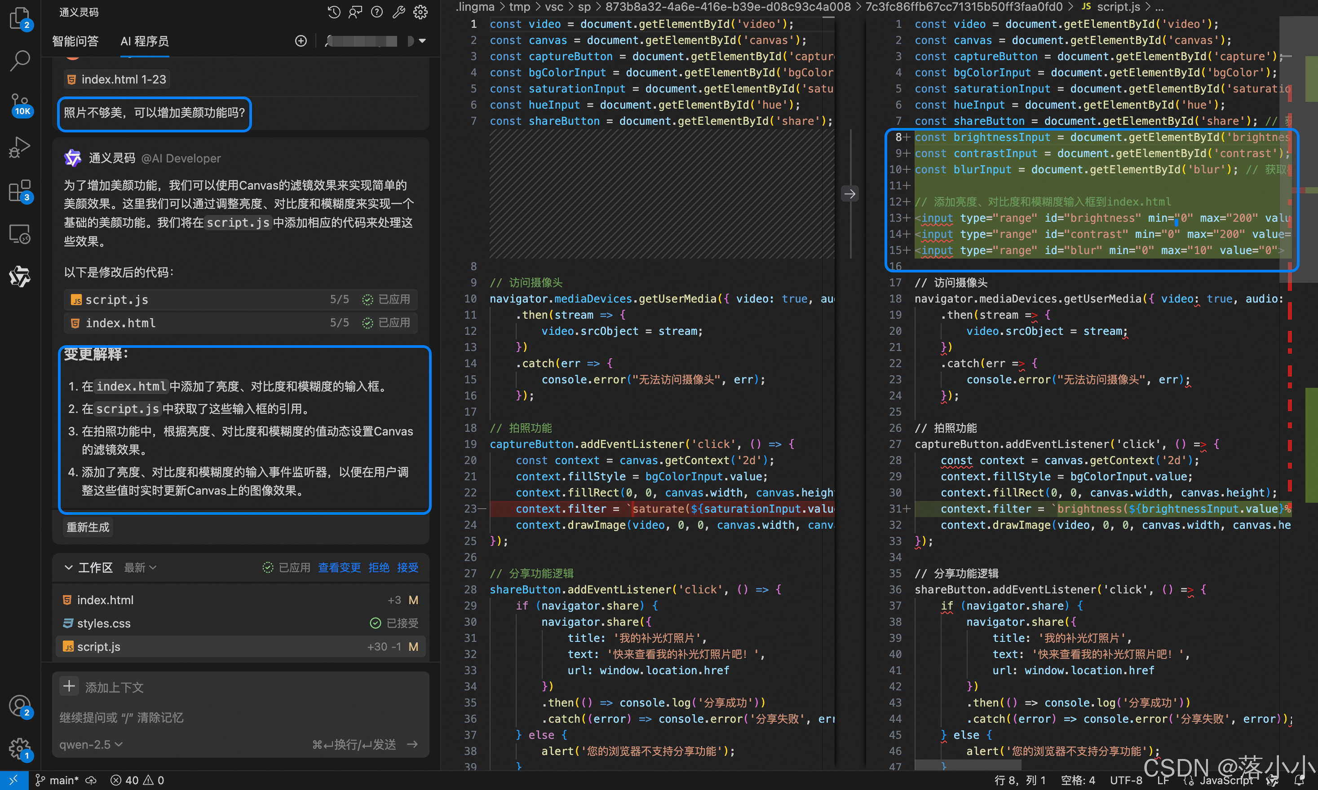
Task: Switch to the AI 程序员 tab
Action: click(144, 41)
